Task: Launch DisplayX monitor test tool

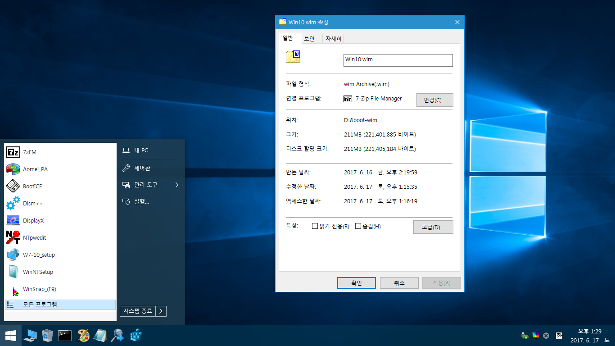Action: 60,220
